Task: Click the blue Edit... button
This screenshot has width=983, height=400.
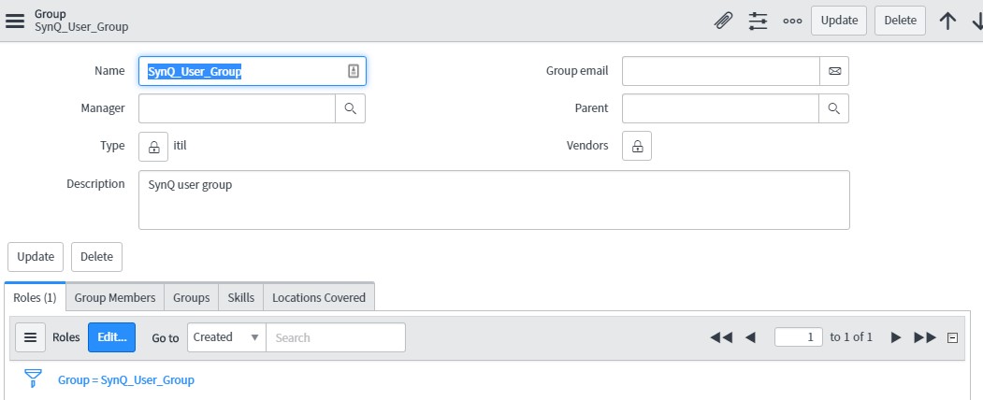Action: 111,337
